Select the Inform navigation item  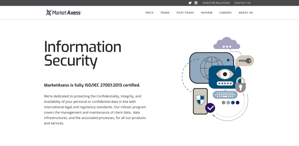pos(207,13)
